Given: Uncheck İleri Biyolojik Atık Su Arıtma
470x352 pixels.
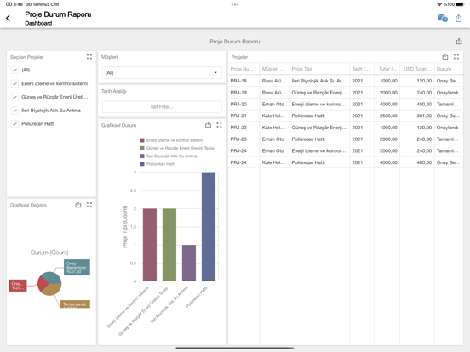Looking at the screenshot, I should (14, 111).
